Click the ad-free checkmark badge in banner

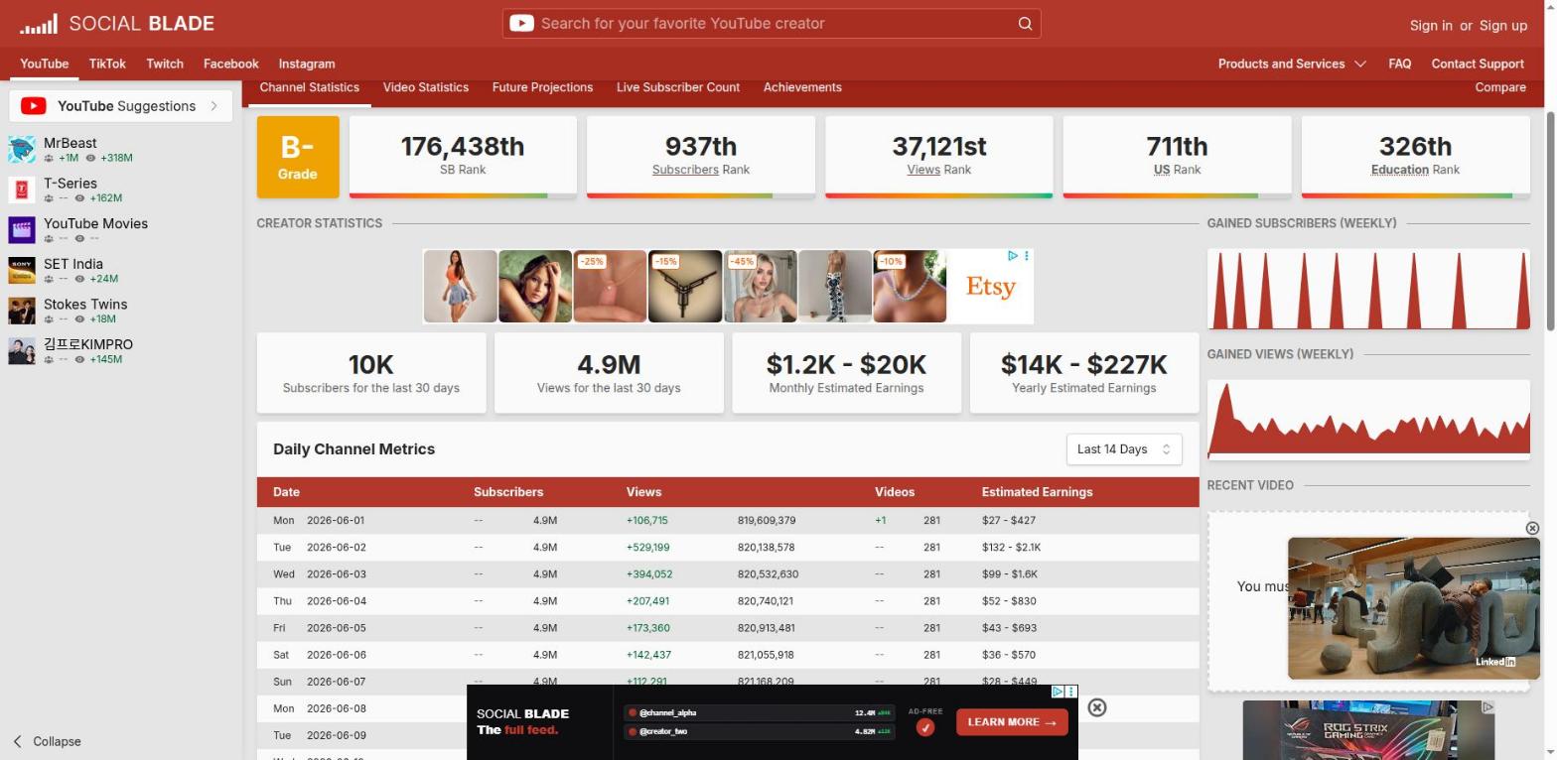[925, 727]
